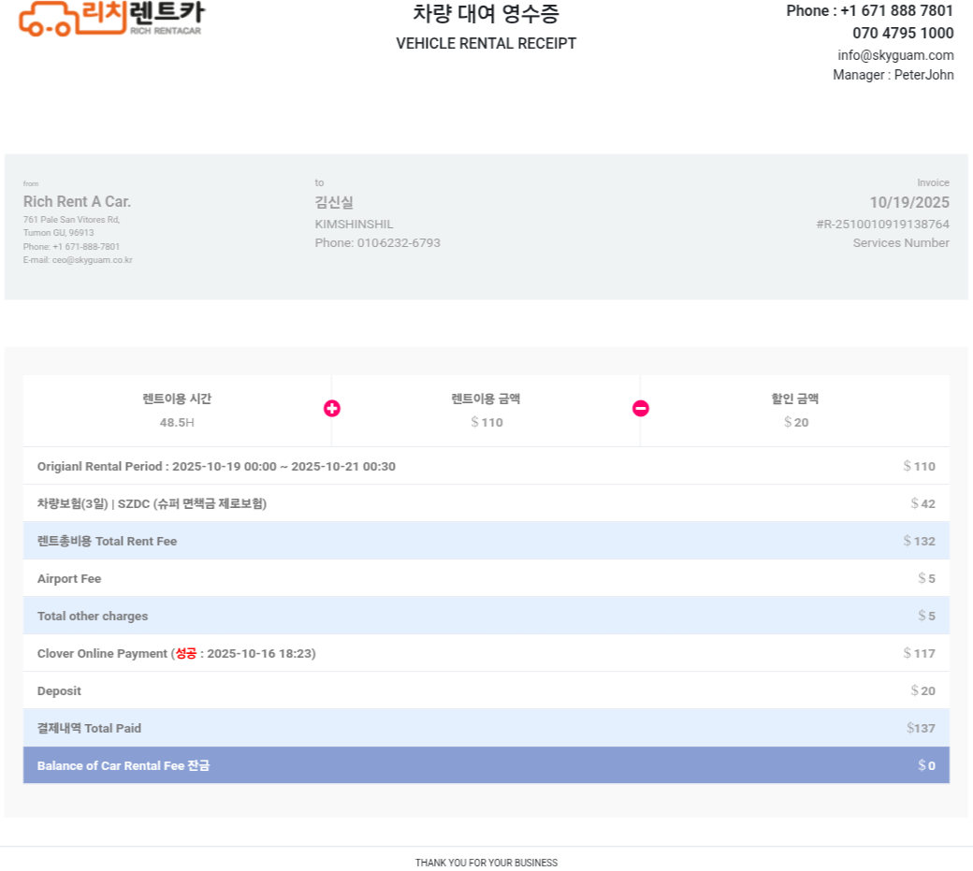The width and height of the screenshot is (973, 871).
Task: Click the VEHICLE RENTAL RECEIPT heading
Action: coord(486,44)
